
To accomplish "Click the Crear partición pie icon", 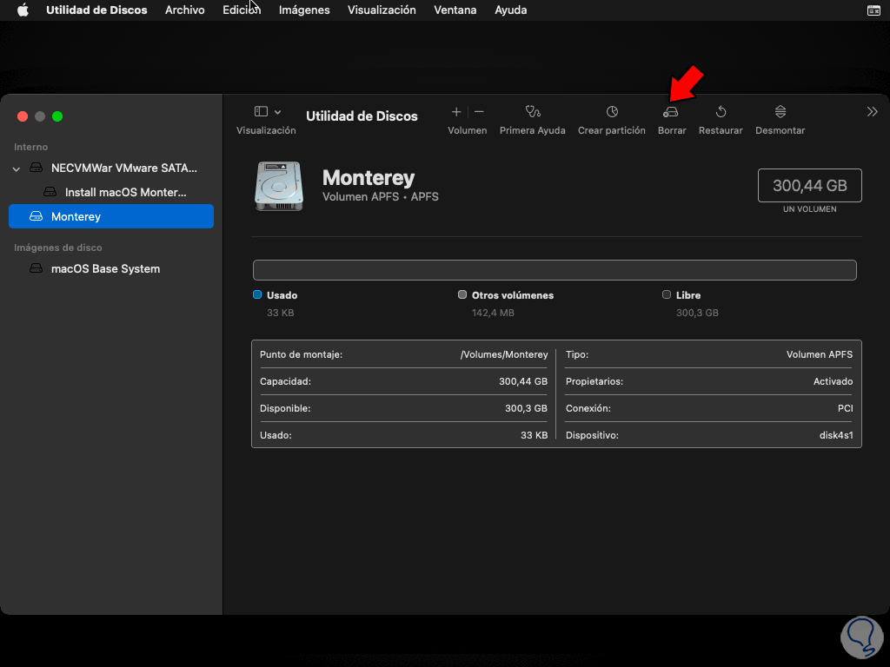I will click(612, 112).
